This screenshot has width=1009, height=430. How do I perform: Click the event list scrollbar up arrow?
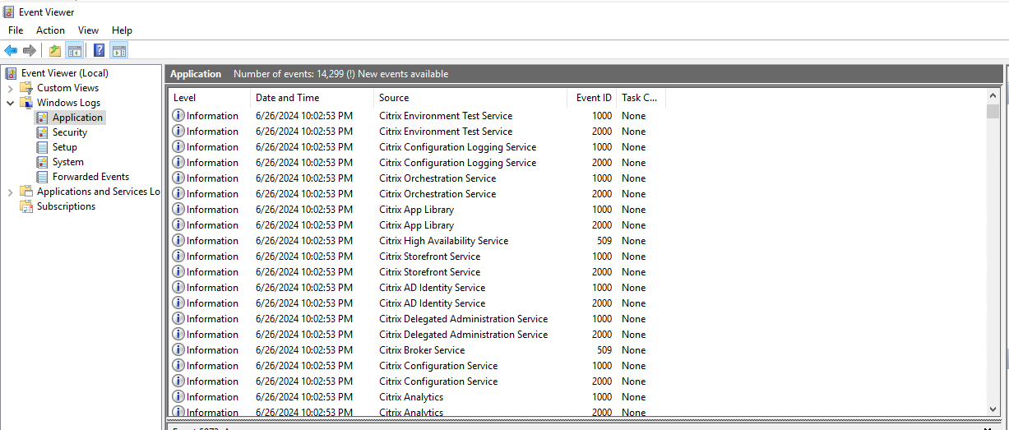coord(993,95)
